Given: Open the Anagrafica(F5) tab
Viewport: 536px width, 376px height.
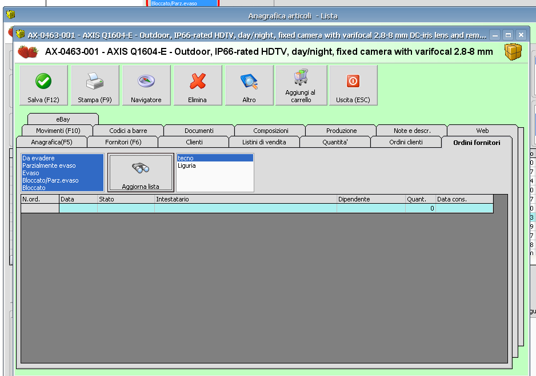Looking at the screenshot, I should (51, 142).
